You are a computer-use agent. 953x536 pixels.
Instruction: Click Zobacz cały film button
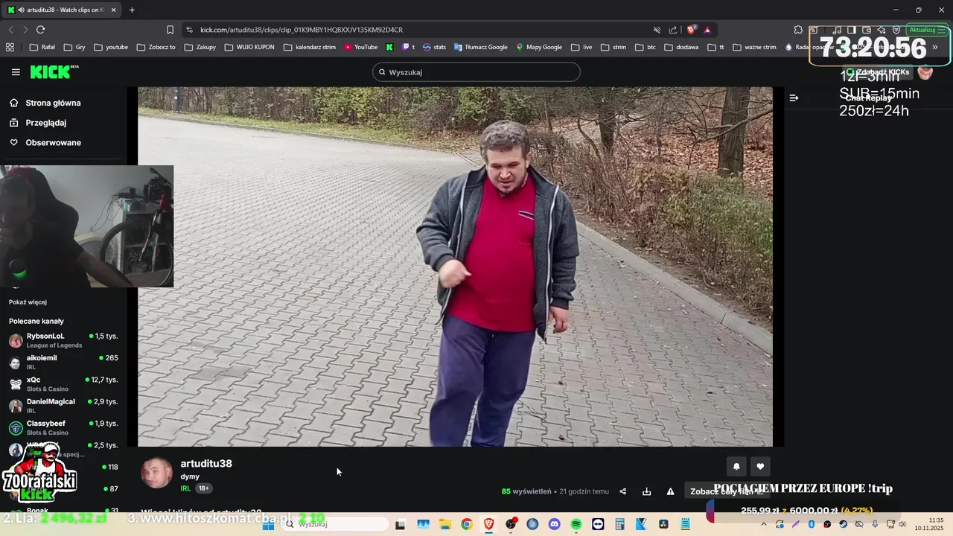tap(727, 491)
